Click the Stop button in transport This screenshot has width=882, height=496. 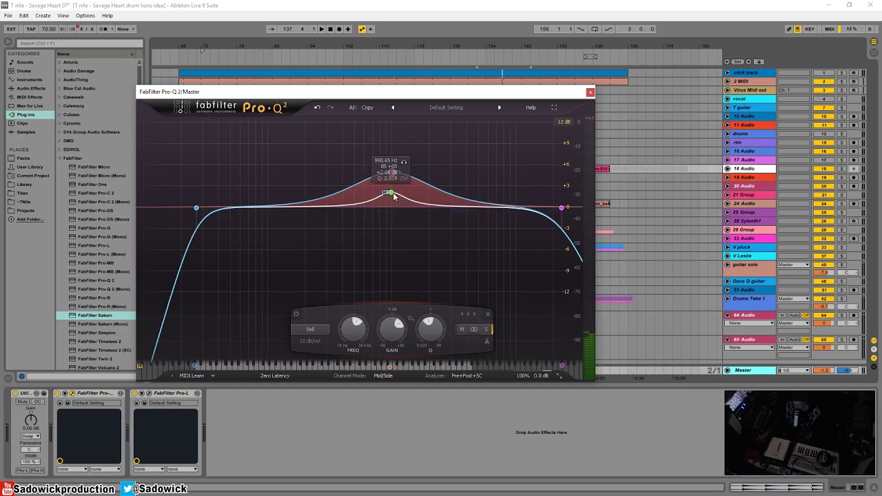[330, 29]
